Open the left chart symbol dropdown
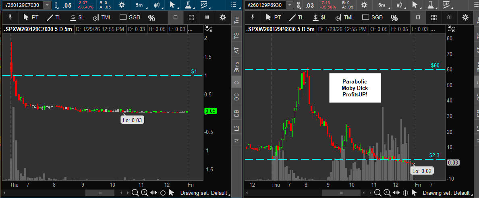 point(47,5)
